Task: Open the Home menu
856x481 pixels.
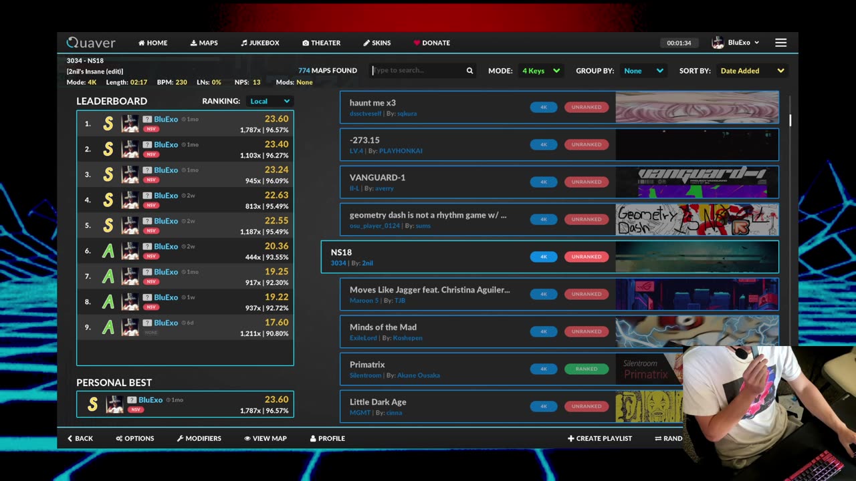Action: coord(152,43)
